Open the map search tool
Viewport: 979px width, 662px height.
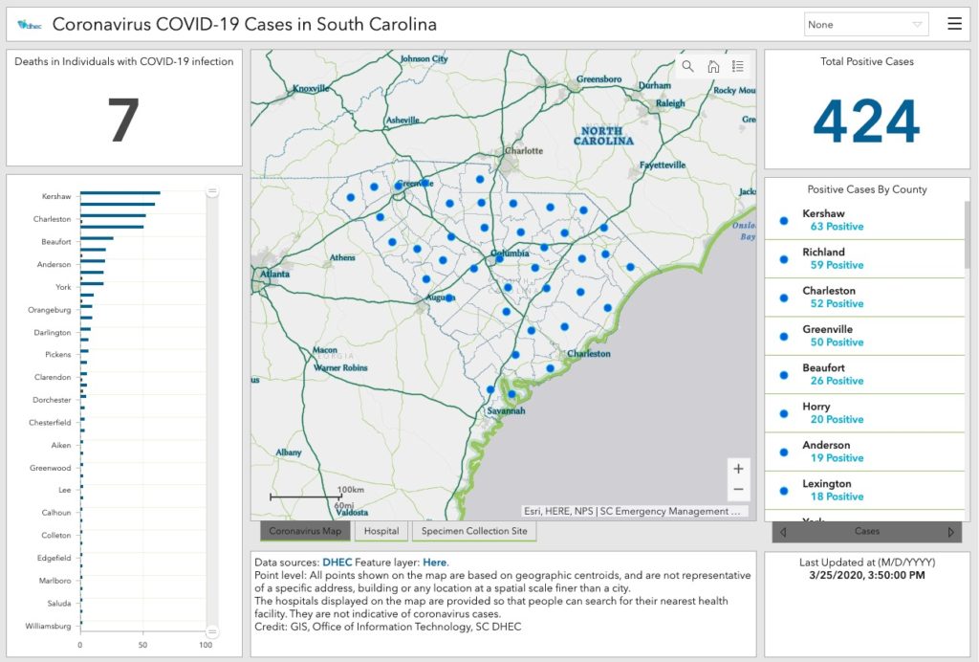(688, 66)
